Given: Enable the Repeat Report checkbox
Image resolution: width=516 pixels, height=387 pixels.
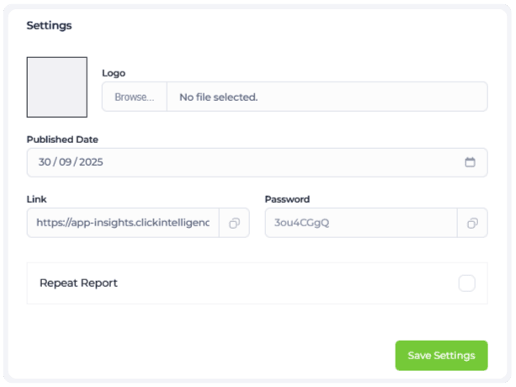Looking at the screenshot, I should point(466,283).
